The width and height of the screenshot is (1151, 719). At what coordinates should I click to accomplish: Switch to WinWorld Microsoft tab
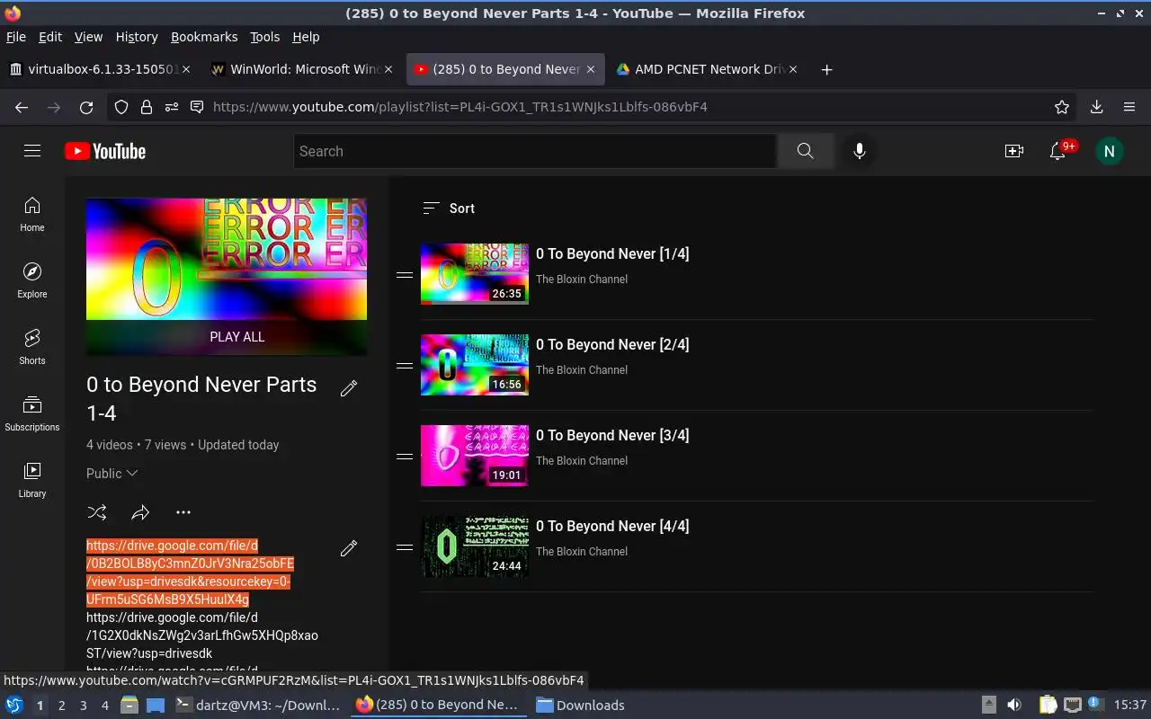(x=304, y=69)
